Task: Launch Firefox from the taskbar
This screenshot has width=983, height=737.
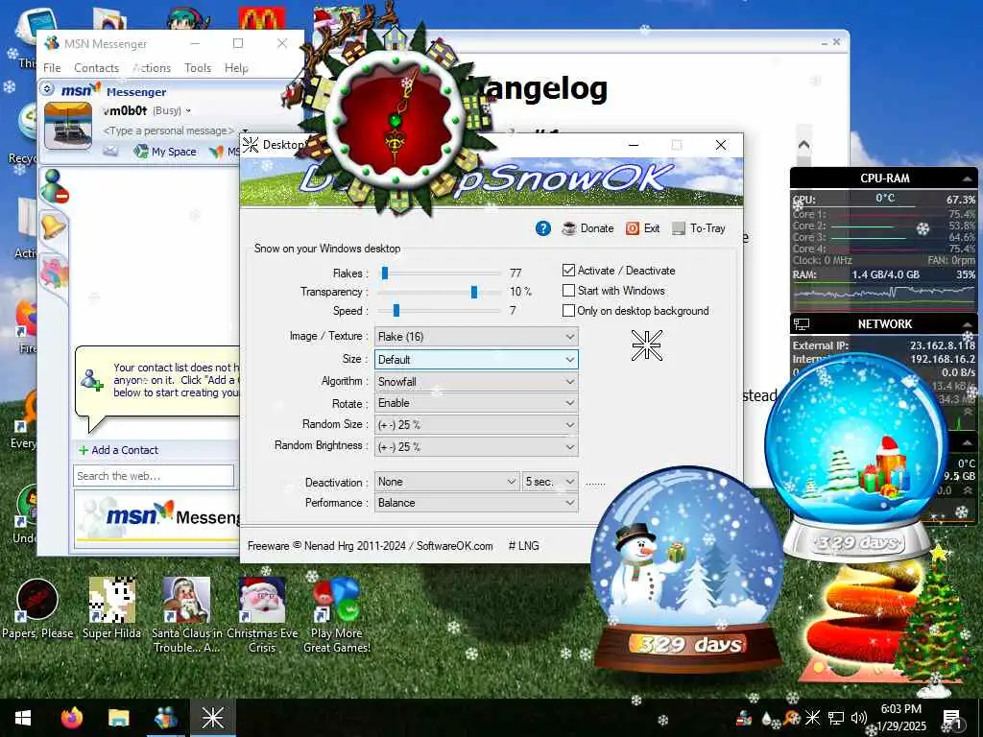Action: 71,718
